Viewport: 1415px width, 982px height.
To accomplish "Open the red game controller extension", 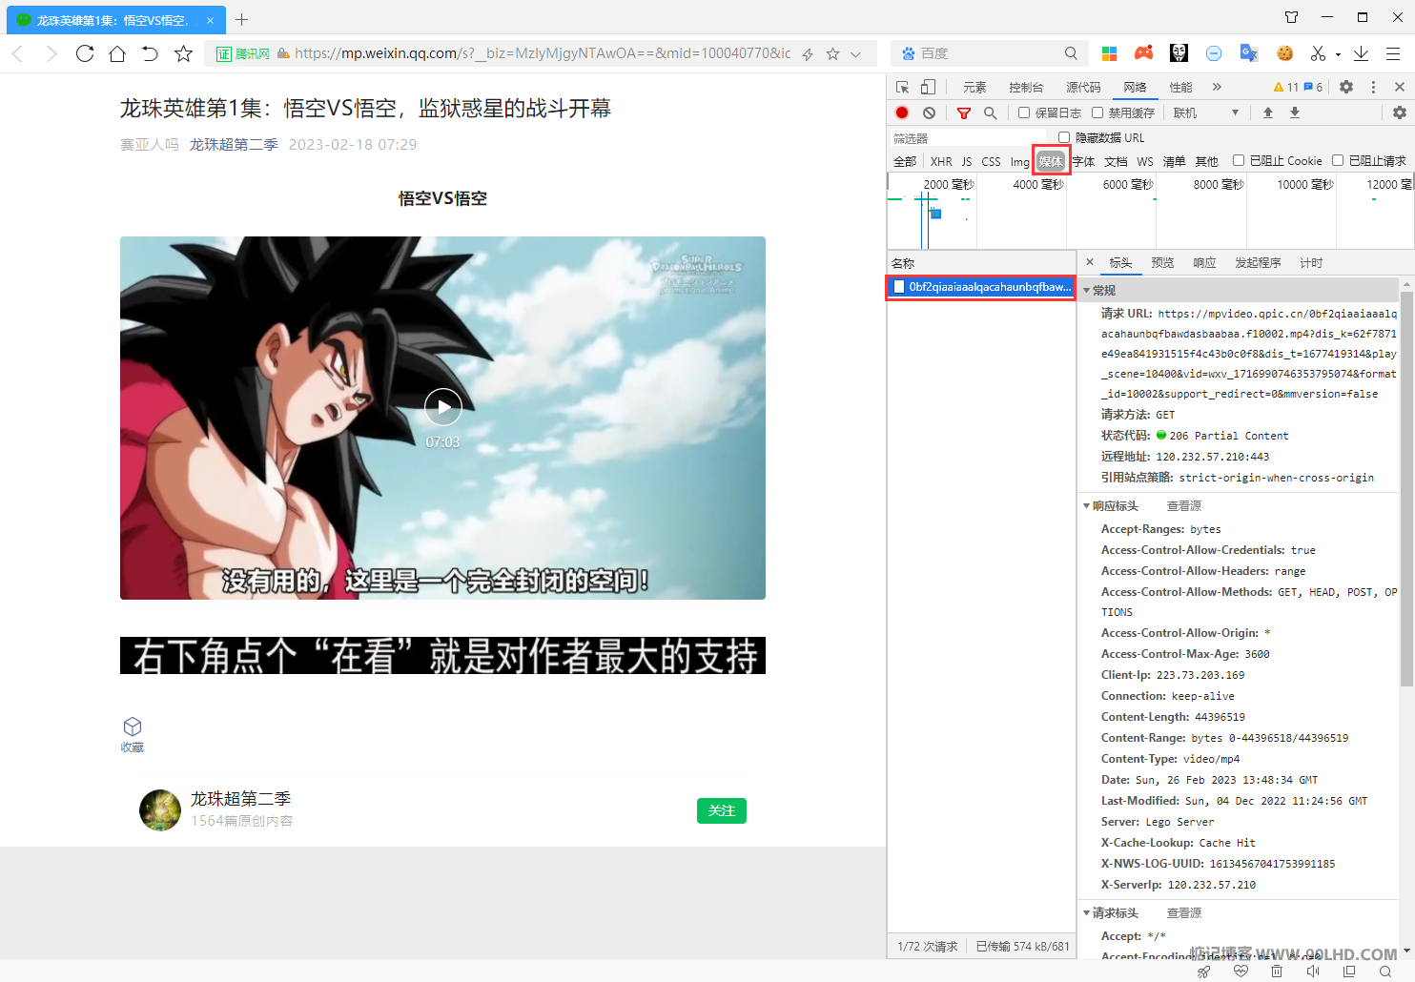I will pyautogui.click(x=1143, y=53).
